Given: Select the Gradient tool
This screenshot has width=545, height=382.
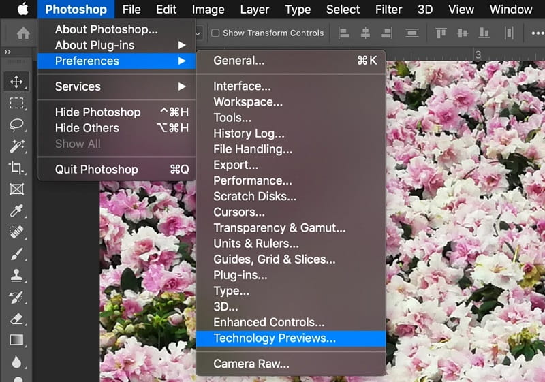Looking at the screenshot, I should point(16,340).
